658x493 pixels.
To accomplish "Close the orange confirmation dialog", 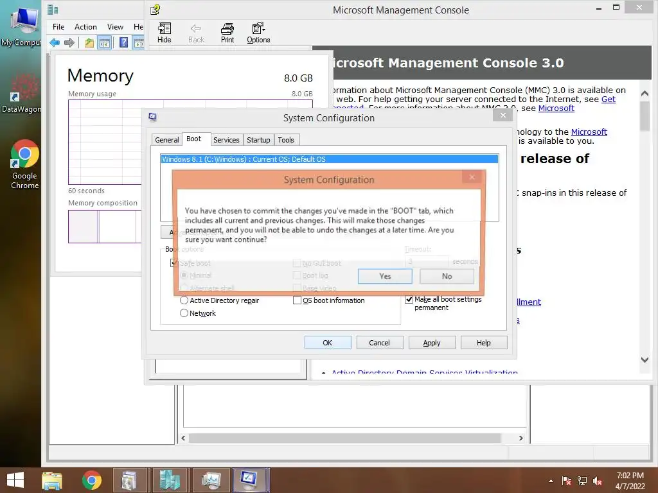I will click(472, 177).
